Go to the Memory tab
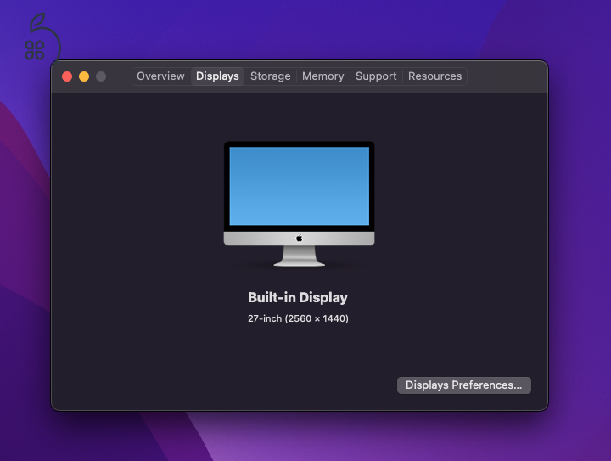 pos(323,76)
